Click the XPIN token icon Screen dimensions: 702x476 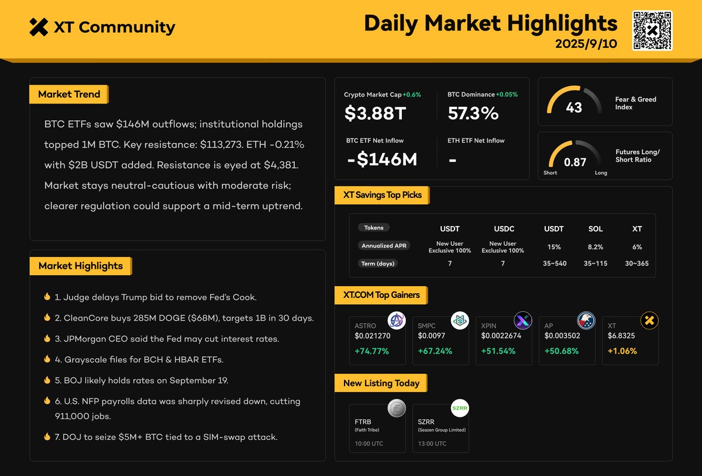(523, 321)
